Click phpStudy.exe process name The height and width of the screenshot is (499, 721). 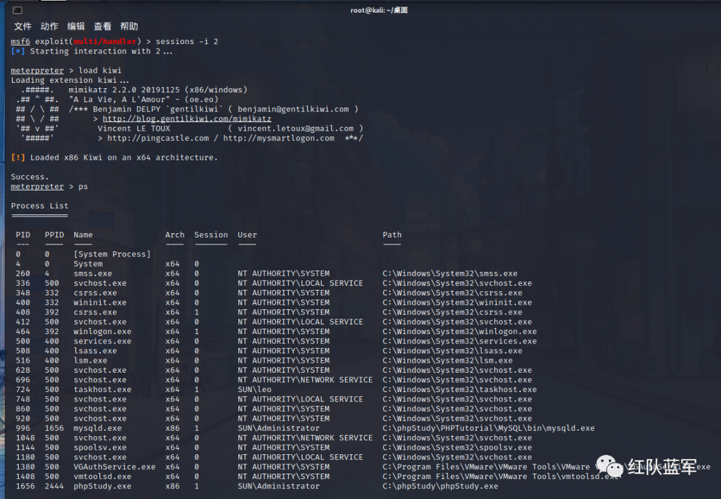(102, 486)
